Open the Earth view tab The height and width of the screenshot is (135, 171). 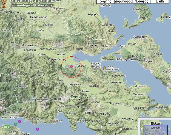tap(160, 2)
